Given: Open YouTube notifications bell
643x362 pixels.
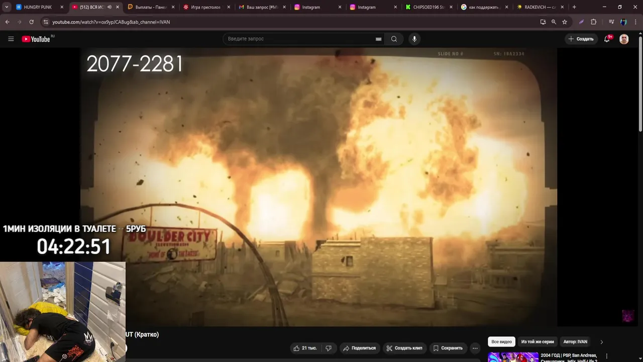Looking at the screenshot, I should point(607,39).
